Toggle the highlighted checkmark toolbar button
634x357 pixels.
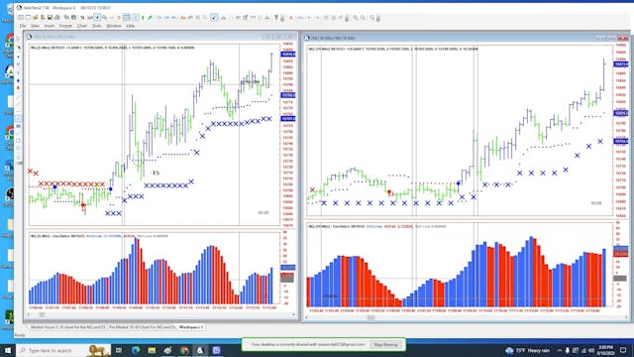(x=214, y=18)
